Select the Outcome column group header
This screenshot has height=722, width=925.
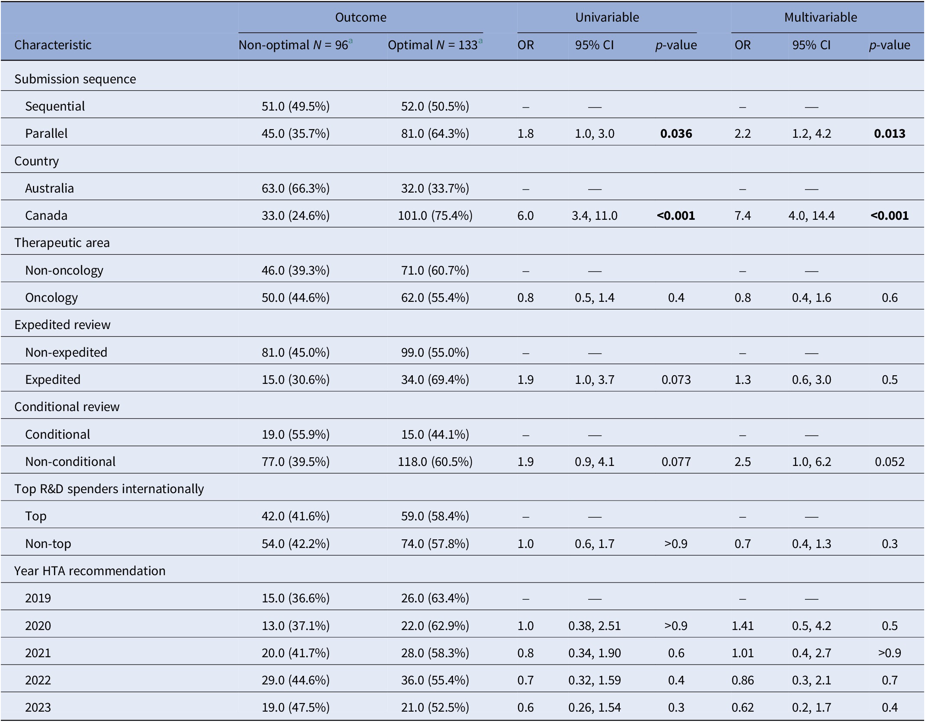(361, 17)
